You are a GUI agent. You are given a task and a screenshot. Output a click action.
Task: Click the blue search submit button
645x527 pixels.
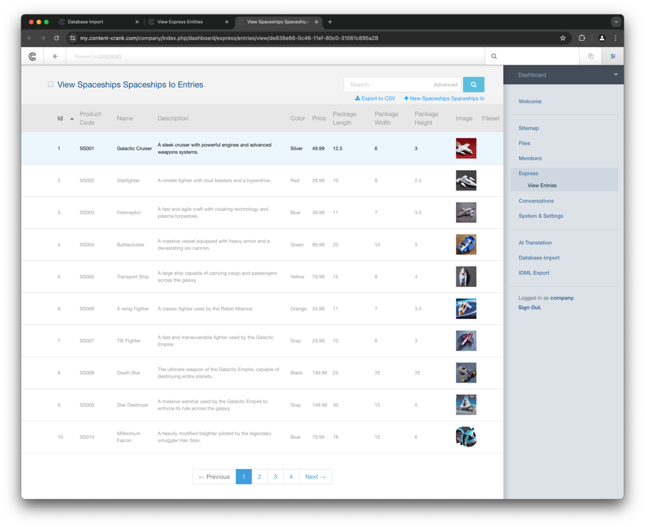tap(474, 84)
